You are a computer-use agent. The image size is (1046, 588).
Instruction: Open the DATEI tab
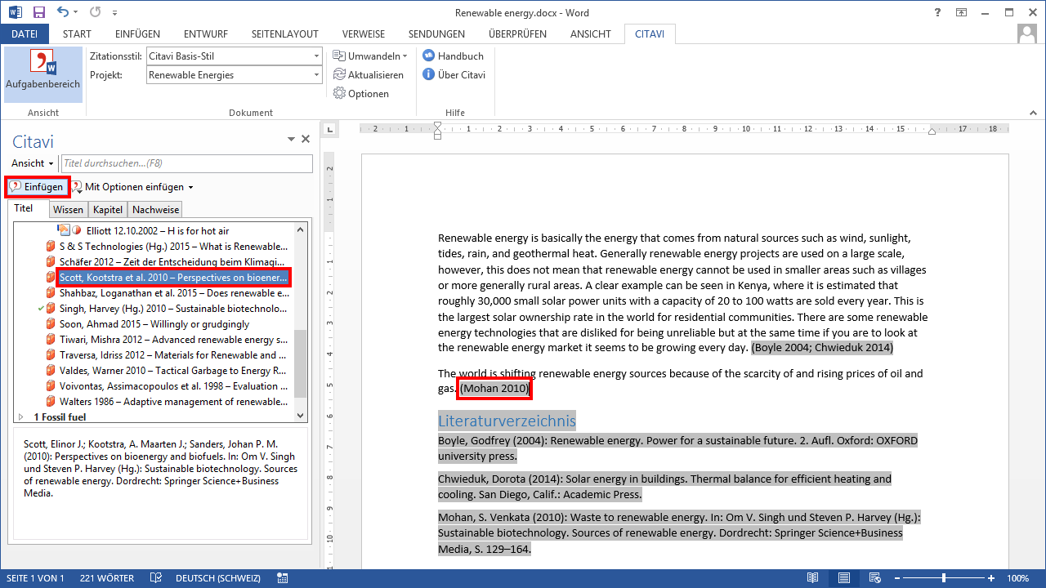coord(25,33)
